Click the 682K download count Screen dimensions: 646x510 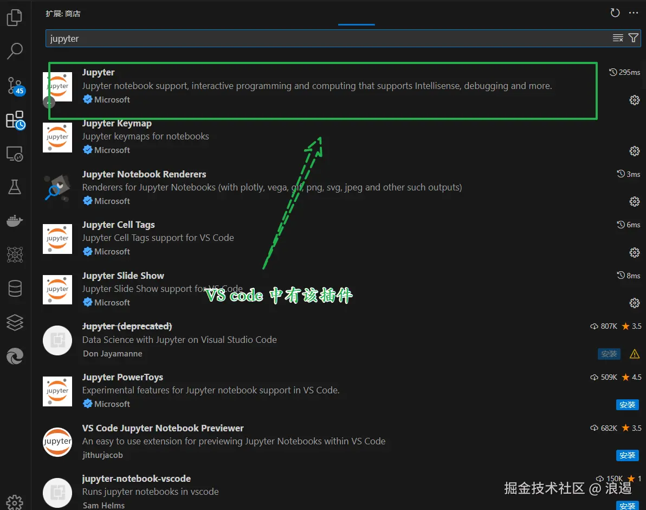604,428
